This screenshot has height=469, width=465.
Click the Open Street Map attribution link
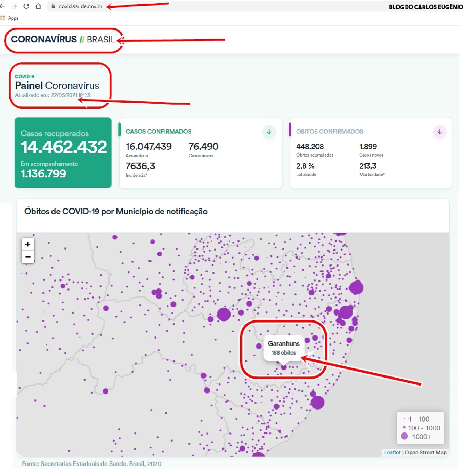pyautogui.click(x=426, y=452)
